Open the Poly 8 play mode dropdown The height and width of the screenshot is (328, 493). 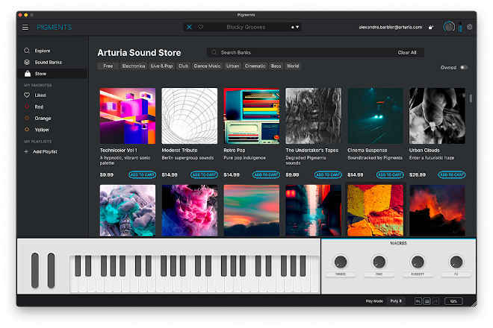point(396,301)
